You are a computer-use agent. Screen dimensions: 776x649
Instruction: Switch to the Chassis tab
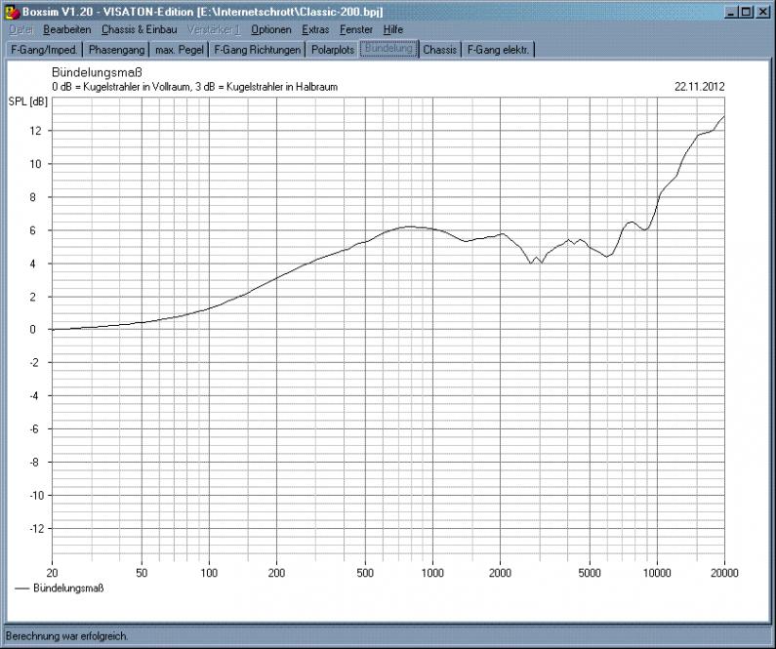(x=440, y=49)
